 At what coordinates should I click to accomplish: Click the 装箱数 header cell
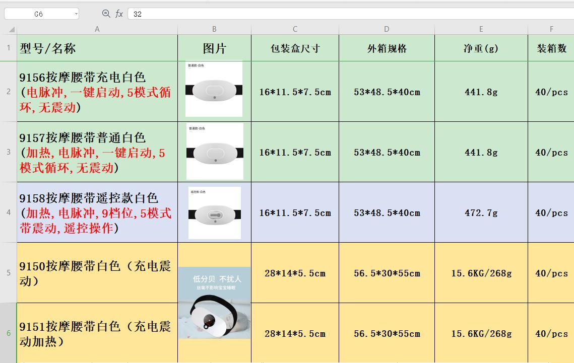coord(551,48)
